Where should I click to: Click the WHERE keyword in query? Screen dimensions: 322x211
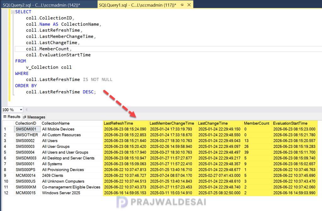click(22, 73)
